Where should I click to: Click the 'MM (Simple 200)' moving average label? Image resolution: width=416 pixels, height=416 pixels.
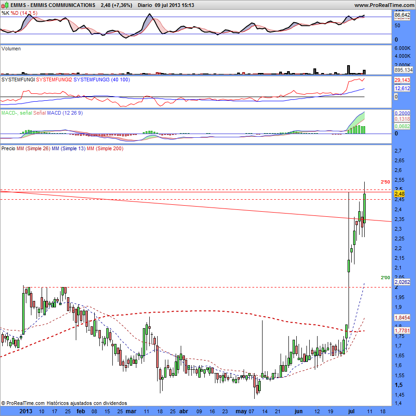pos(105,148)
